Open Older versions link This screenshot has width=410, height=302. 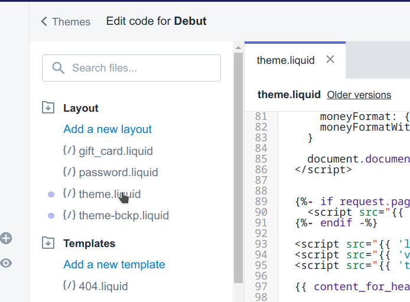point(359,95)
